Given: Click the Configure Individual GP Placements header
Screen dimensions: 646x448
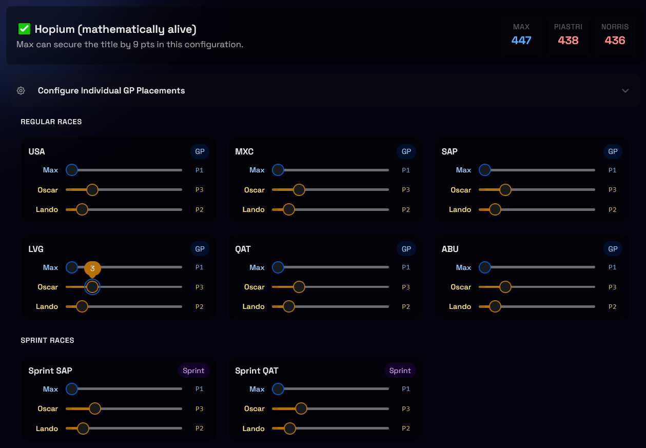Looking at the screenshot, I should [111, 91].
